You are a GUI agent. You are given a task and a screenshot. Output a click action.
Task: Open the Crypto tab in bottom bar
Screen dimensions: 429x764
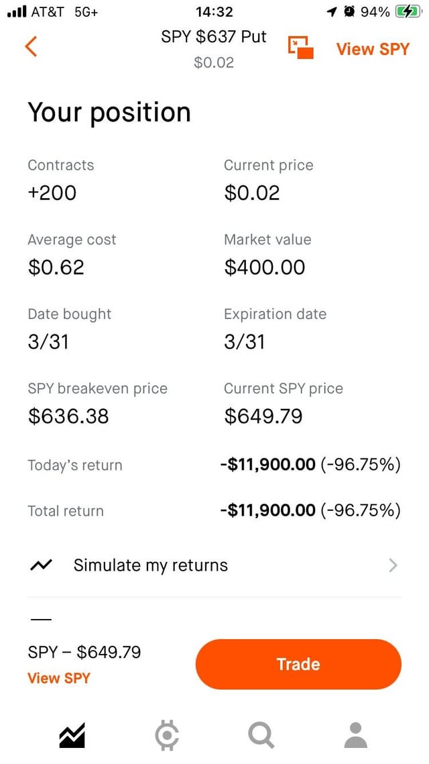click(166, 734)
